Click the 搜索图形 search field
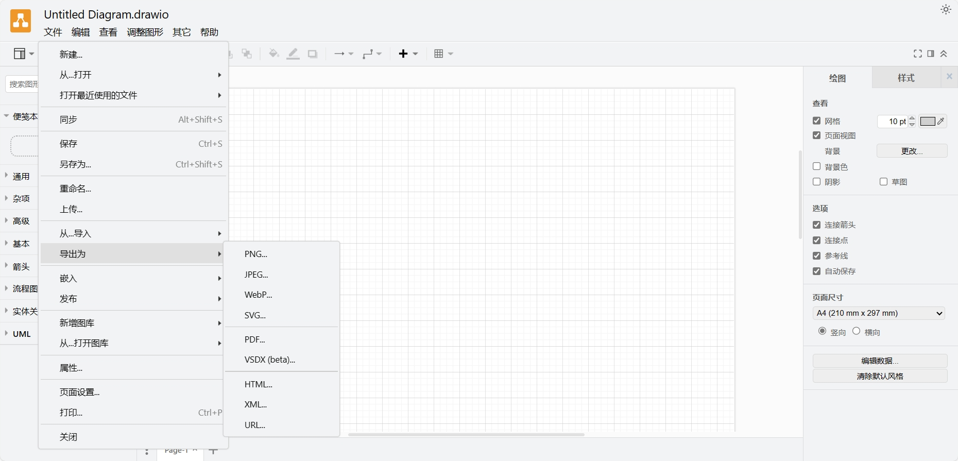Viewport: 958px width, 461px height. [x=22, y=84]
